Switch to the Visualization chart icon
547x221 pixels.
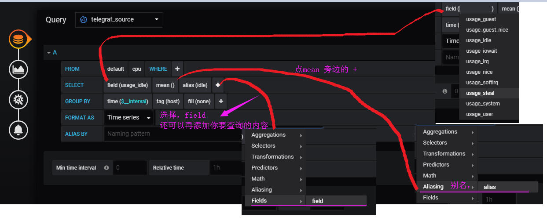tap(18, 69)
